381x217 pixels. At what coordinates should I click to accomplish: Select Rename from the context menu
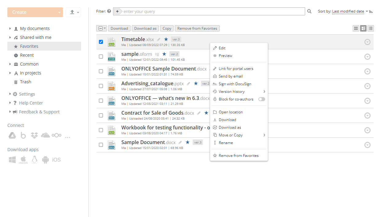coord(226,143)
